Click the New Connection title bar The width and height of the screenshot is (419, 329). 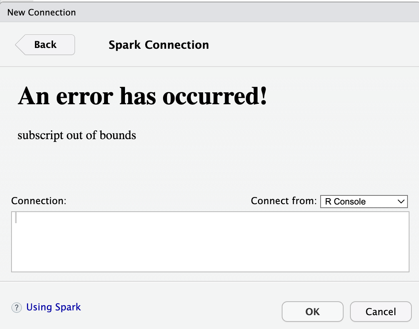point(41,12)
